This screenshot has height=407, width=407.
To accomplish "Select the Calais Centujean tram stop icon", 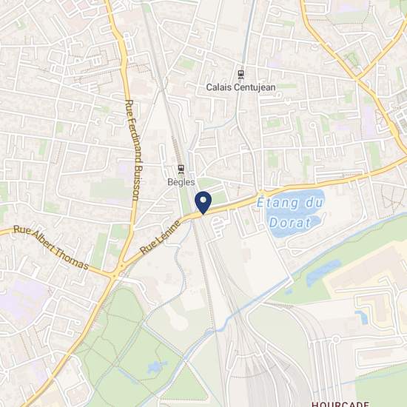I will coord(241,75).
